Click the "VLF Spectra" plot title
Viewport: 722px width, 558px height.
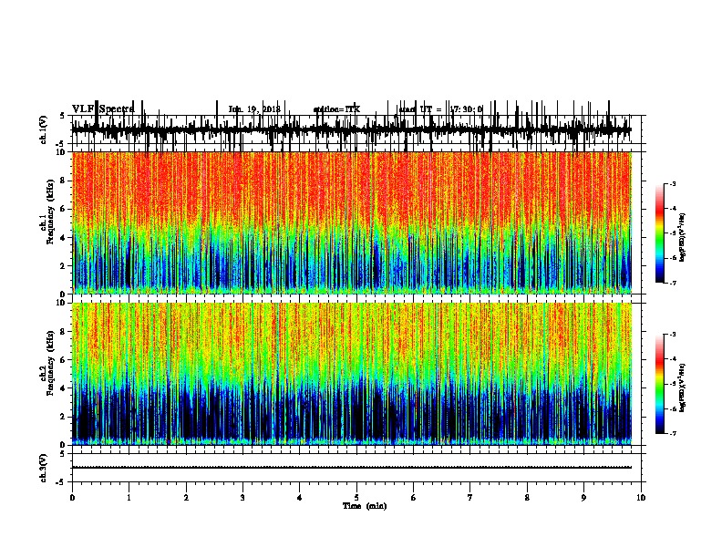click(103, 109)
